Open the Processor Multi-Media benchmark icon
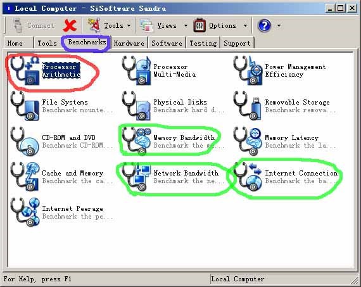The width and height of the screenshot is (361, 287). 137,70
